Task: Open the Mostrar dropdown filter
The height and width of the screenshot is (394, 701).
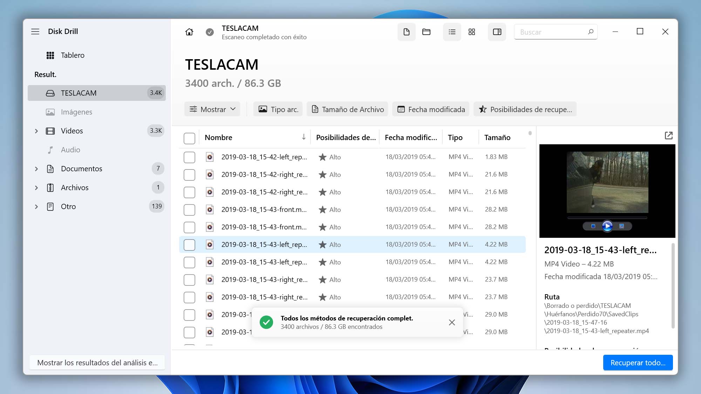Action: 212,109
